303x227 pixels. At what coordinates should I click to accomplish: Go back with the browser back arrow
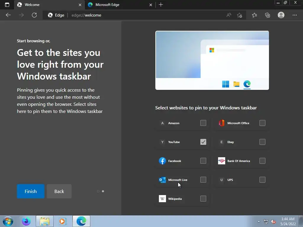8,15
